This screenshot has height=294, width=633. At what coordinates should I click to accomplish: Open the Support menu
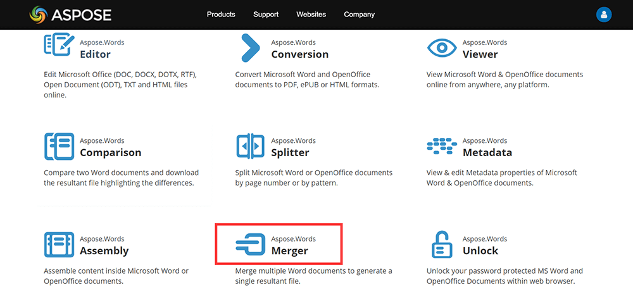tap(266, 15)
